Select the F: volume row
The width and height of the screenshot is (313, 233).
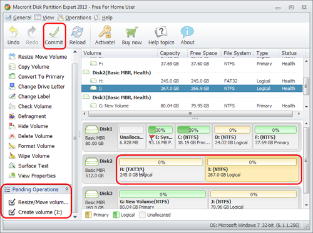pos(192,64)
